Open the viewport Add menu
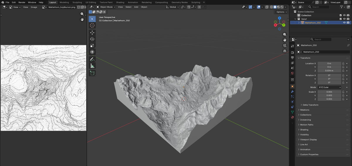This screenshot has width=352, height=166. (x=136, y=7)
